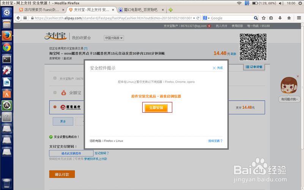Open the bookmarks list icon
Image resolution: width=304 pixels, height=190 pixels.
pos(271,18)
